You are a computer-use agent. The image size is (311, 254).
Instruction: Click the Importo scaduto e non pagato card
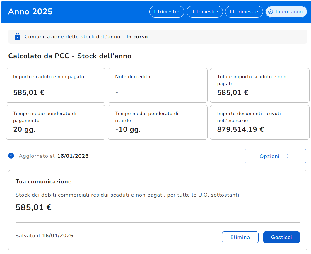pyautogui.click(x=56, y=85)
